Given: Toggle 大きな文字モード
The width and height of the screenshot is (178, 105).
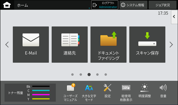Looking at the screenshot, I should click(x=89, y=92).
